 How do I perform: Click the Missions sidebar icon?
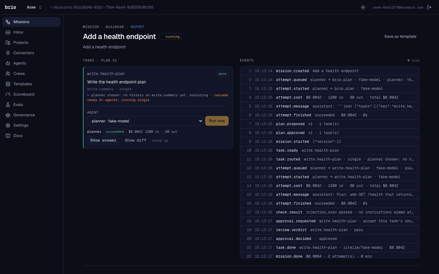click(x=8, y=22)
